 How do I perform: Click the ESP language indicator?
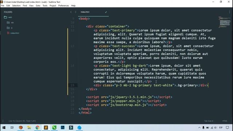coord(221,128)
